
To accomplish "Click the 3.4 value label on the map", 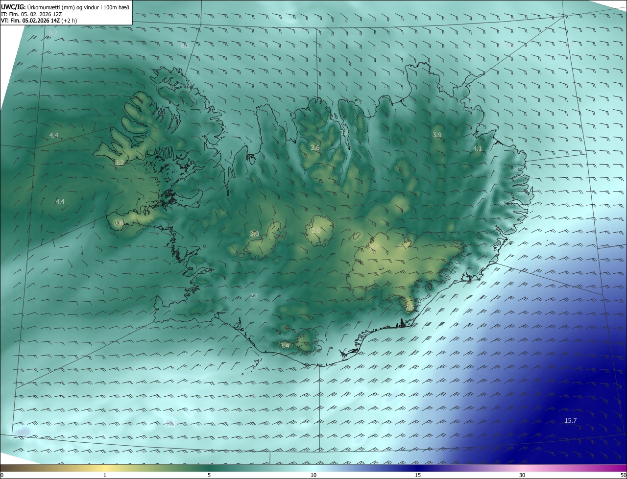I will click(x=284, y=346).
